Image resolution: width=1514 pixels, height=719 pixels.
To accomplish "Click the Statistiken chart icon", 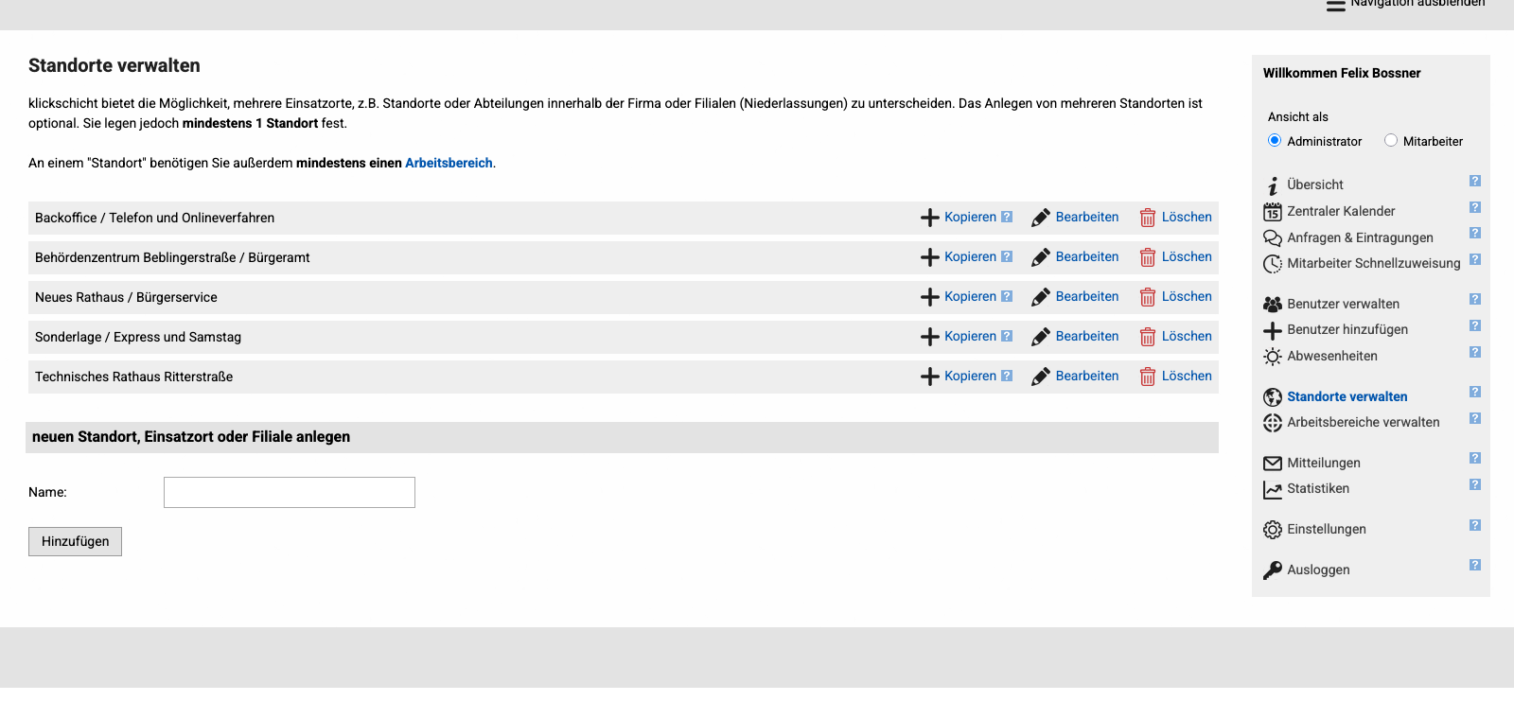I will pos(1273,489).
